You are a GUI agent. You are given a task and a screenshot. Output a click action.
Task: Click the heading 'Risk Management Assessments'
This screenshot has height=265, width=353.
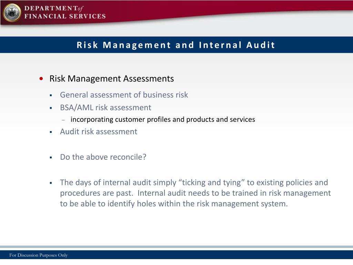click(x=112, y=79)
